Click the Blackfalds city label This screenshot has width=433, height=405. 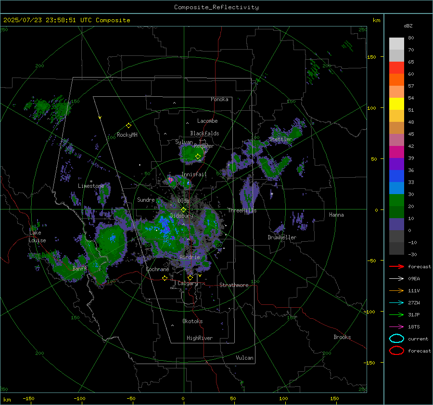click(204, 133)
